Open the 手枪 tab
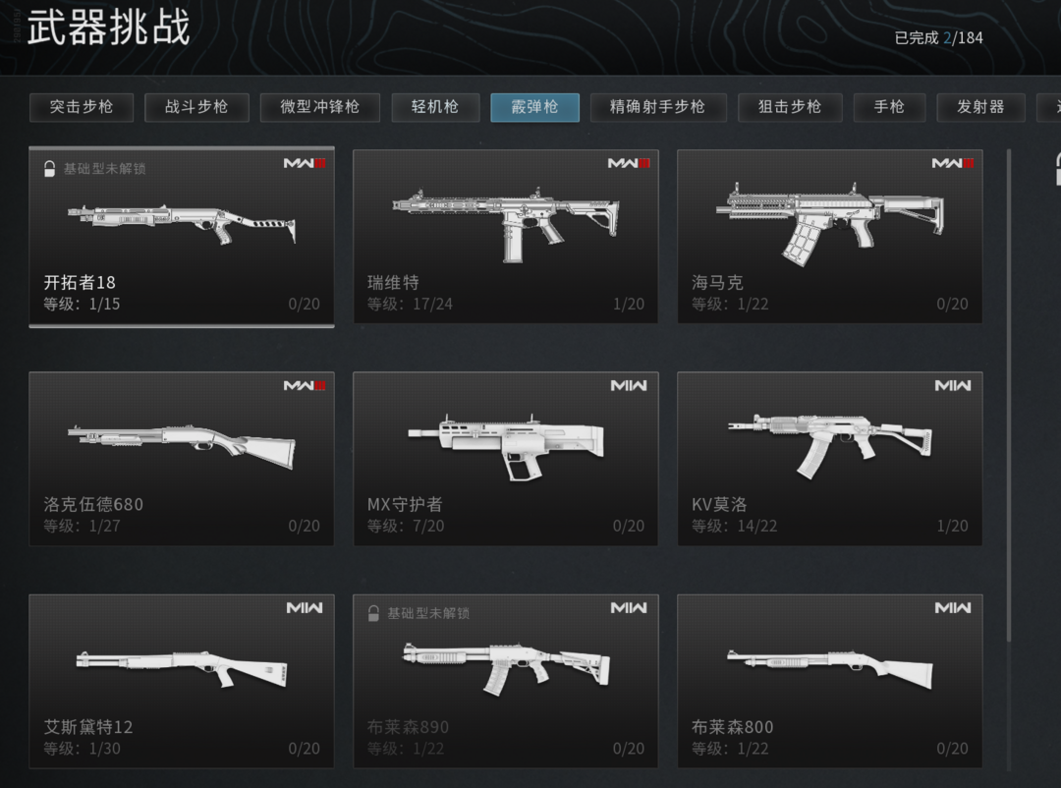 (x=889, y=107)
